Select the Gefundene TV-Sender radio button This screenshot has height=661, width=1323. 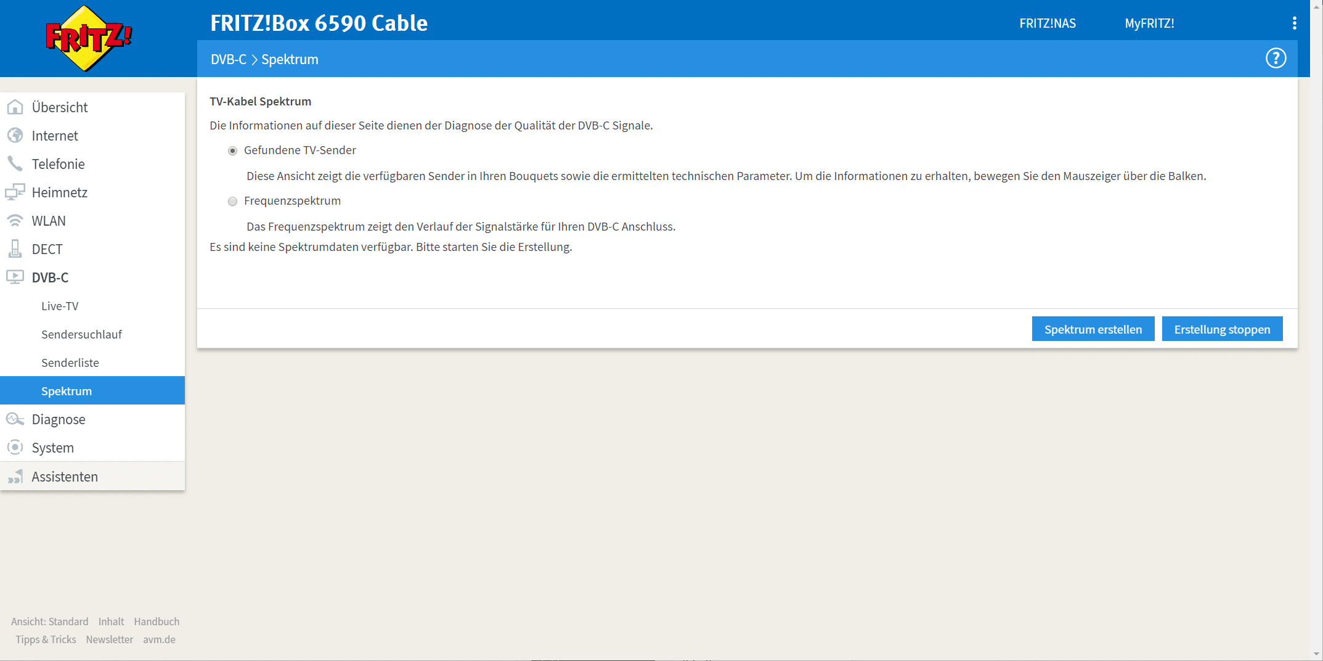(x=232, y=151)
